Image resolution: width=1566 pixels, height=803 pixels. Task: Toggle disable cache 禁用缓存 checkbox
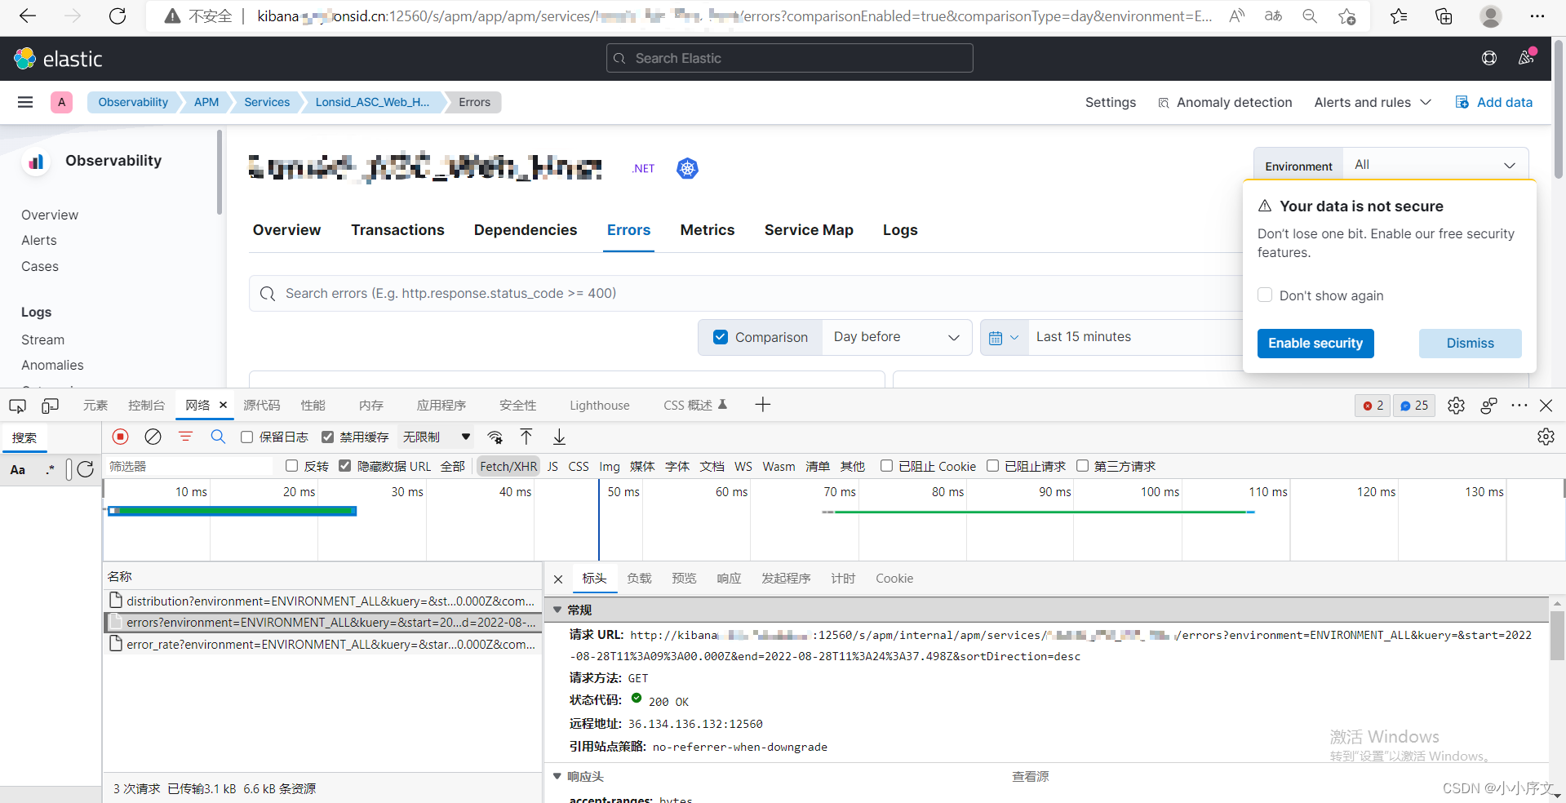[328, 437]
